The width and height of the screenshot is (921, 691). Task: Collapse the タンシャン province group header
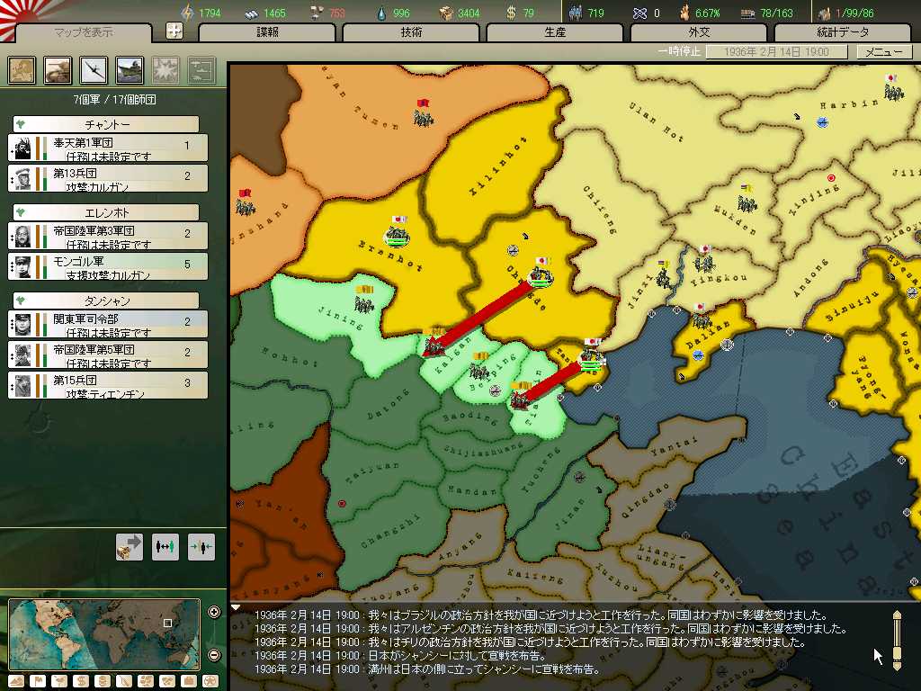pyautogui.click(x=106, y=301)
